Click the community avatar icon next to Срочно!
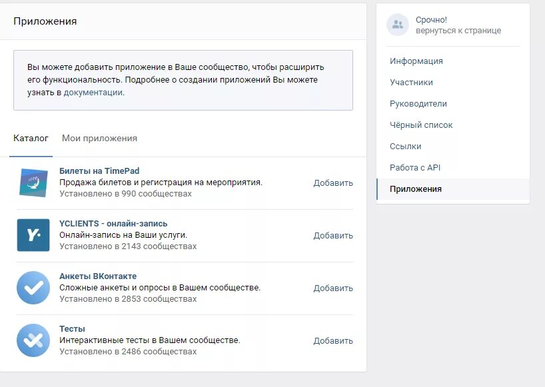545x387 pixels. 398,25
